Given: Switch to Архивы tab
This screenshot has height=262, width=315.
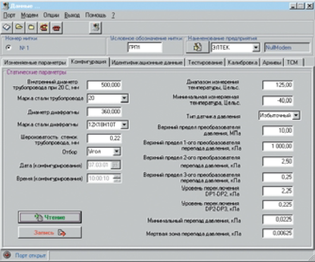Looking at the screenshot, I should tap(272, 62).
